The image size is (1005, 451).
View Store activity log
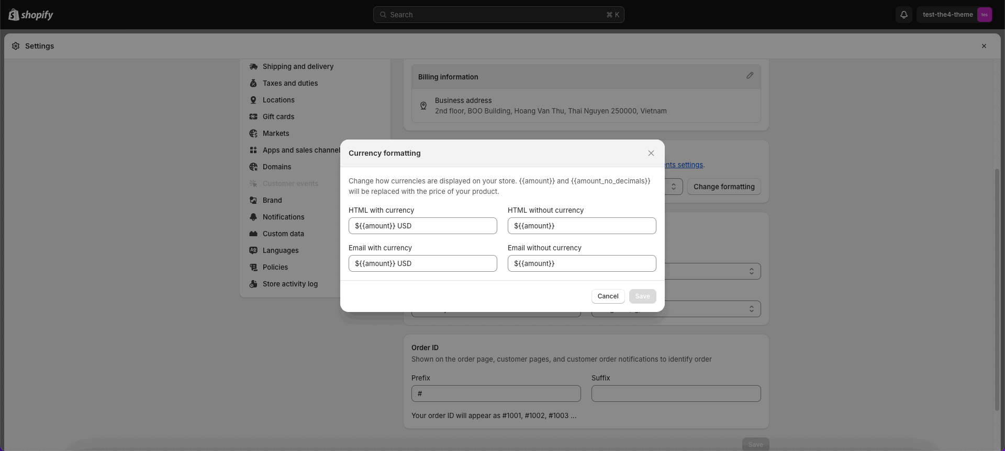pos(290,284)
